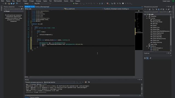Expand the Form1.Designer.cs node
The width and height of the screenshot is (175, 98).
pos(149,48)
